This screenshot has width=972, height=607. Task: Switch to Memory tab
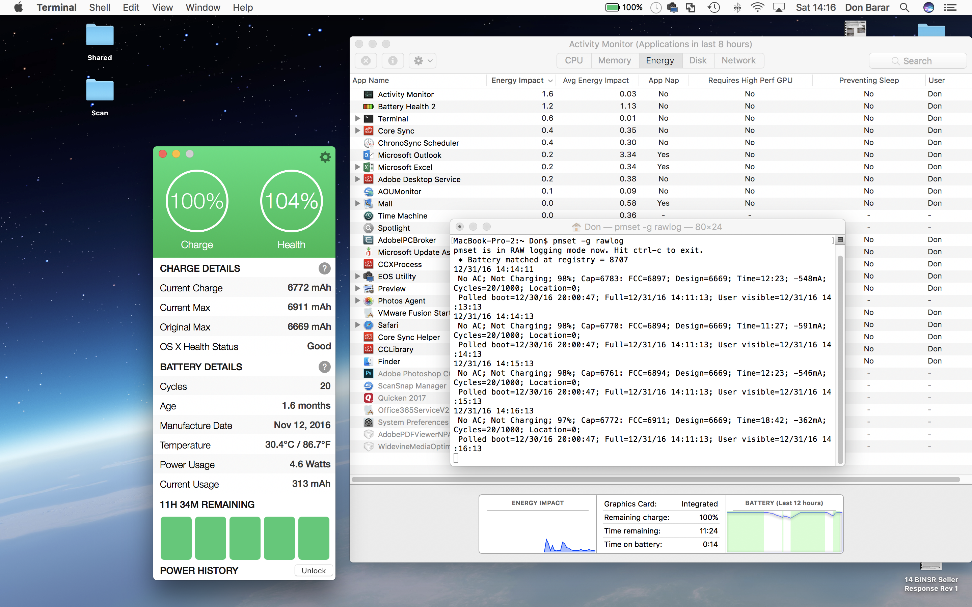[614, 60]
